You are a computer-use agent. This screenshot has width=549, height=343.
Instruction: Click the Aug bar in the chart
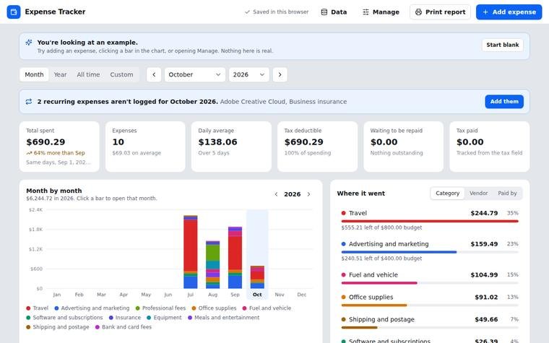[213, 265]
